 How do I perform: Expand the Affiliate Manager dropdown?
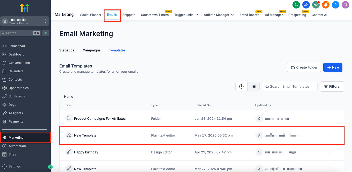[x=218, y=15]
